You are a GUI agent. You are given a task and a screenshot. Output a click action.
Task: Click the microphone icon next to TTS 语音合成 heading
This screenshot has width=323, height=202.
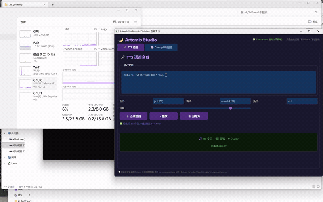coord(123,57)
